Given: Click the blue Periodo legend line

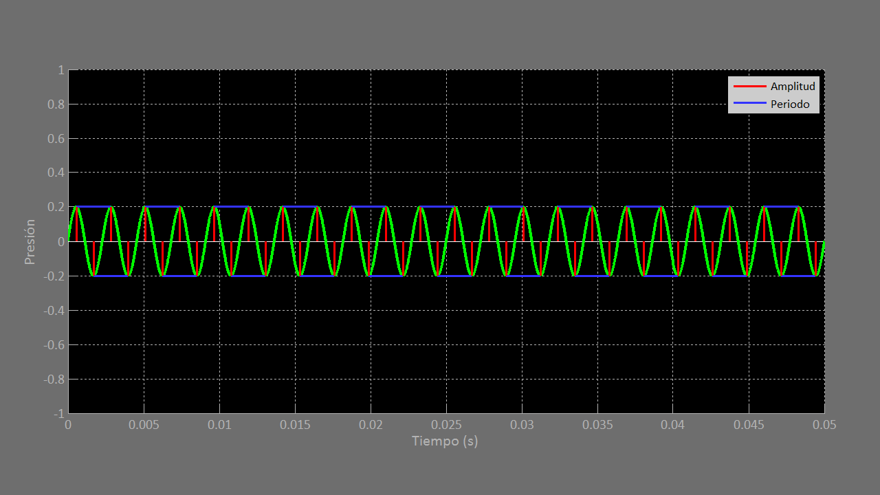Looking at the screenshot, I should (749, 103).
